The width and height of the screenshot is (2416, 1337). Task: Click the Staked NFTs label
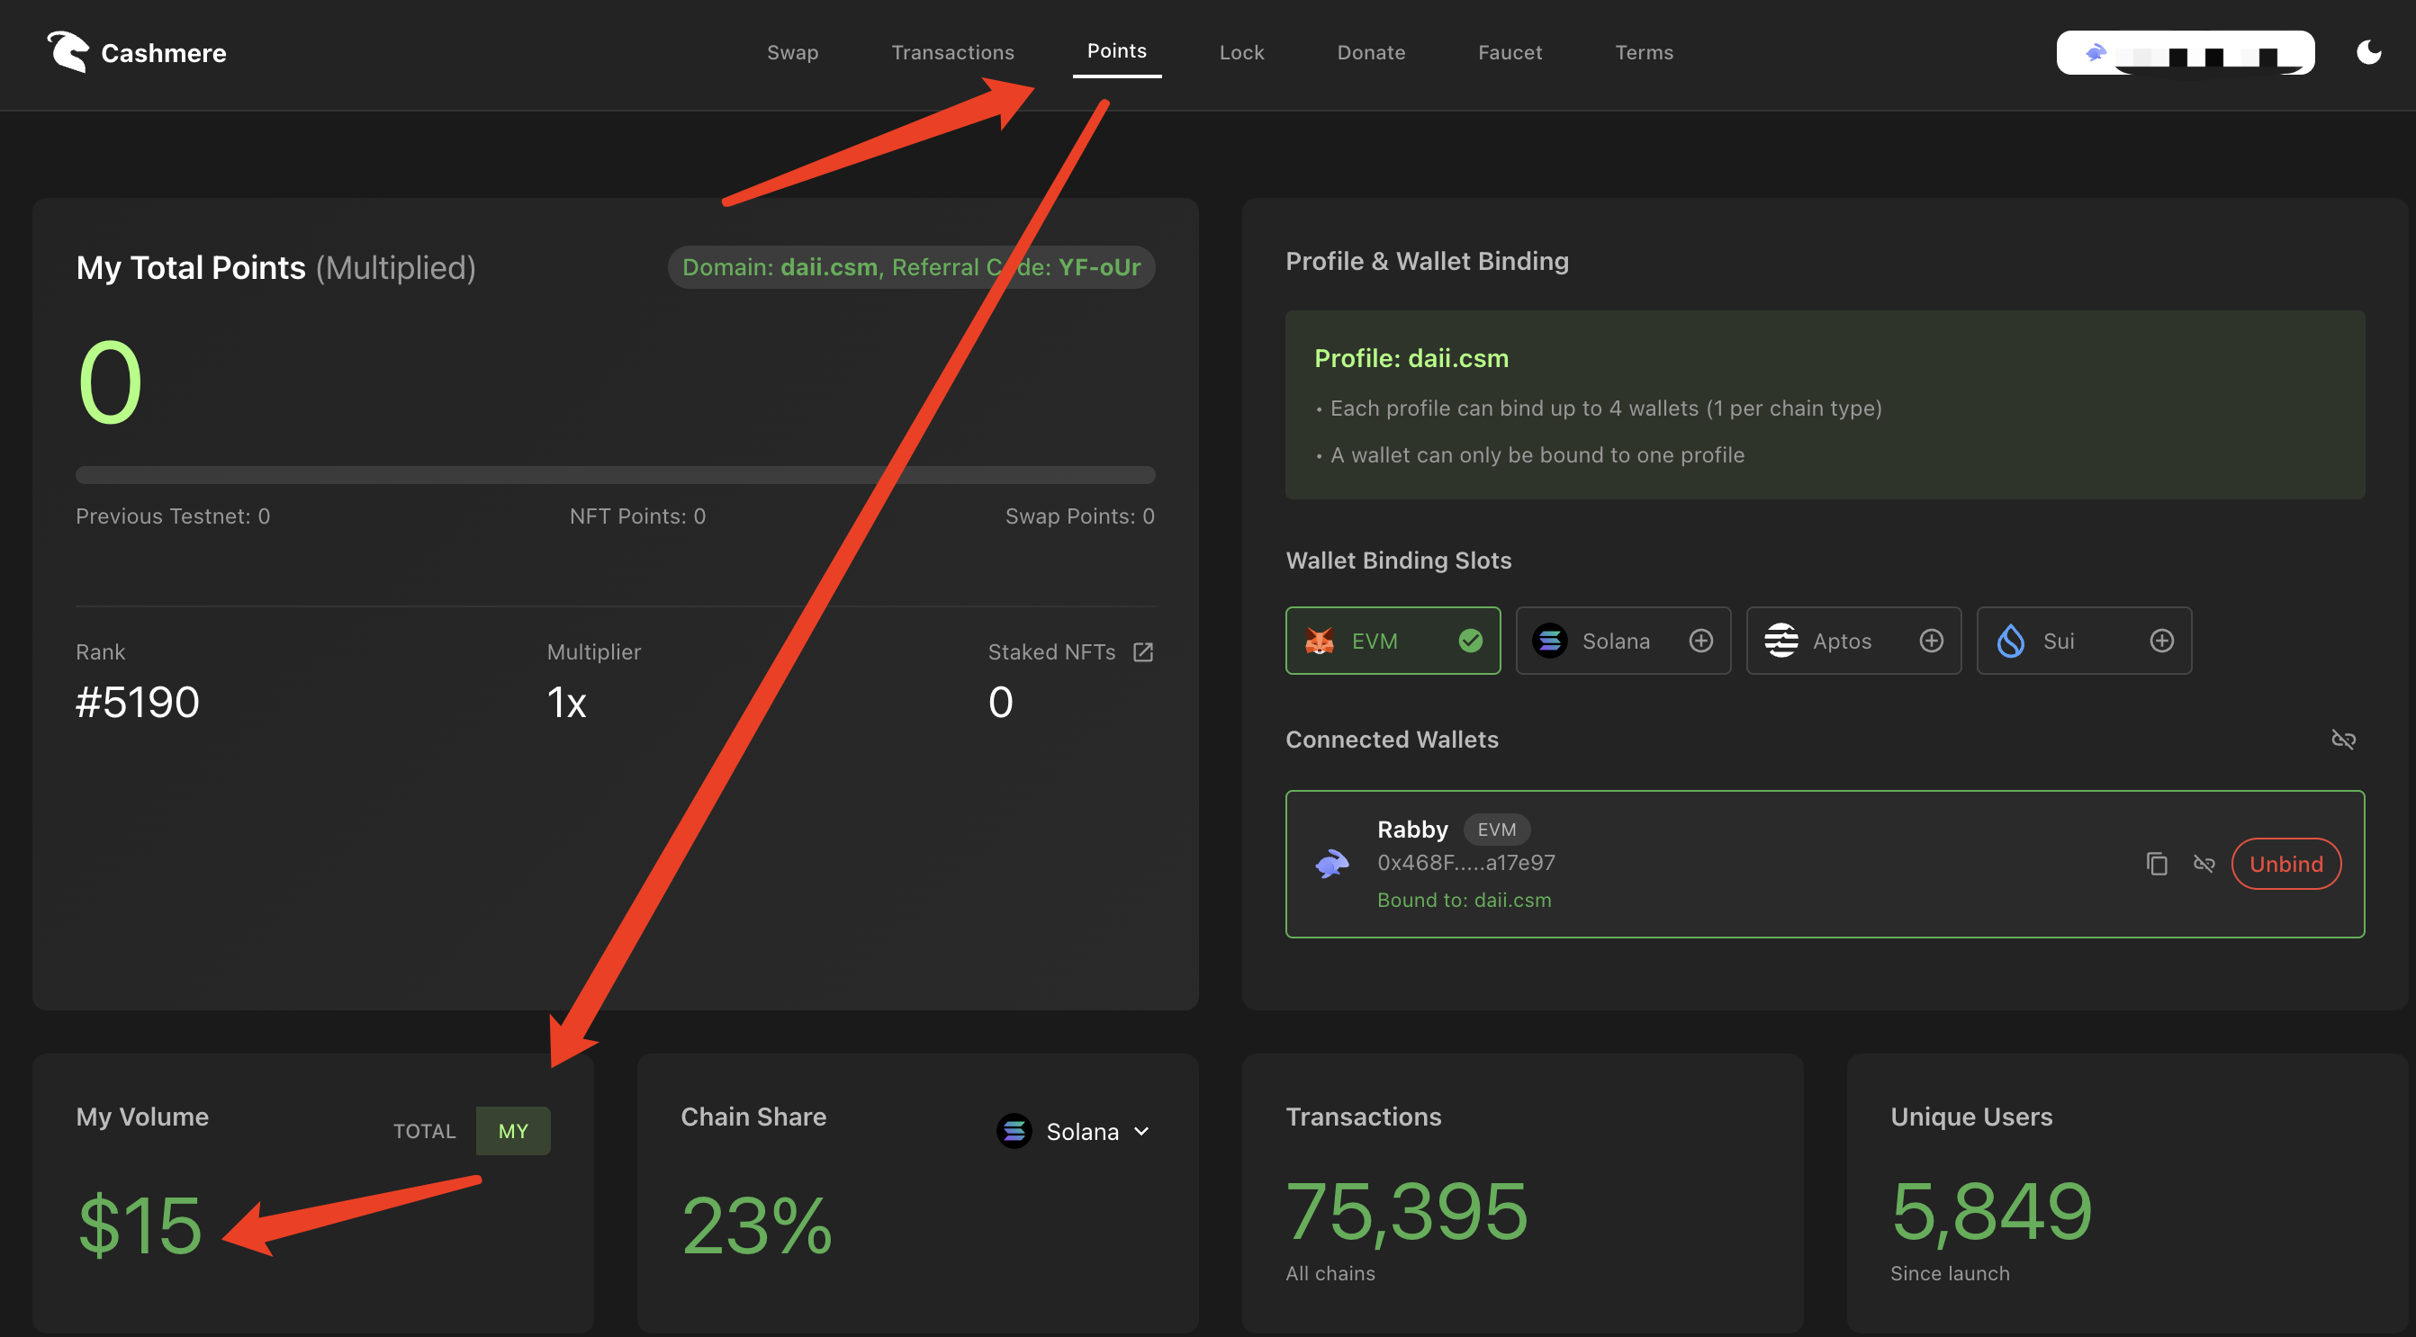tap(1051, 651)
